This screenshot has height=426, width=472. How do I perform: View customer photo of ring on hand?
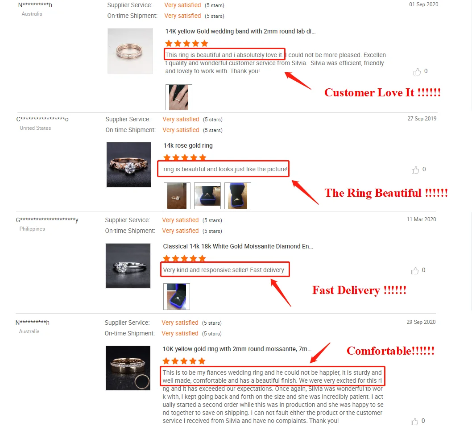point(179,97)
